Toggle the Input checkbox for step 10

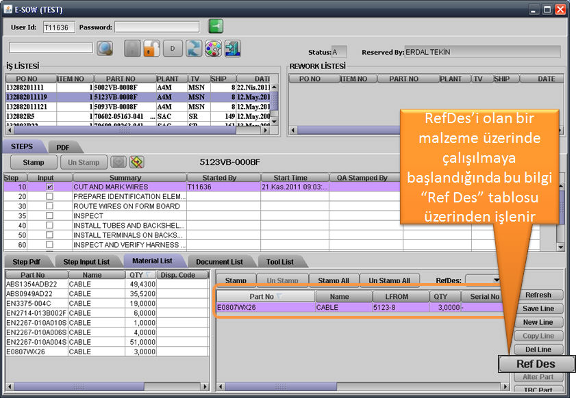point(49,187)
